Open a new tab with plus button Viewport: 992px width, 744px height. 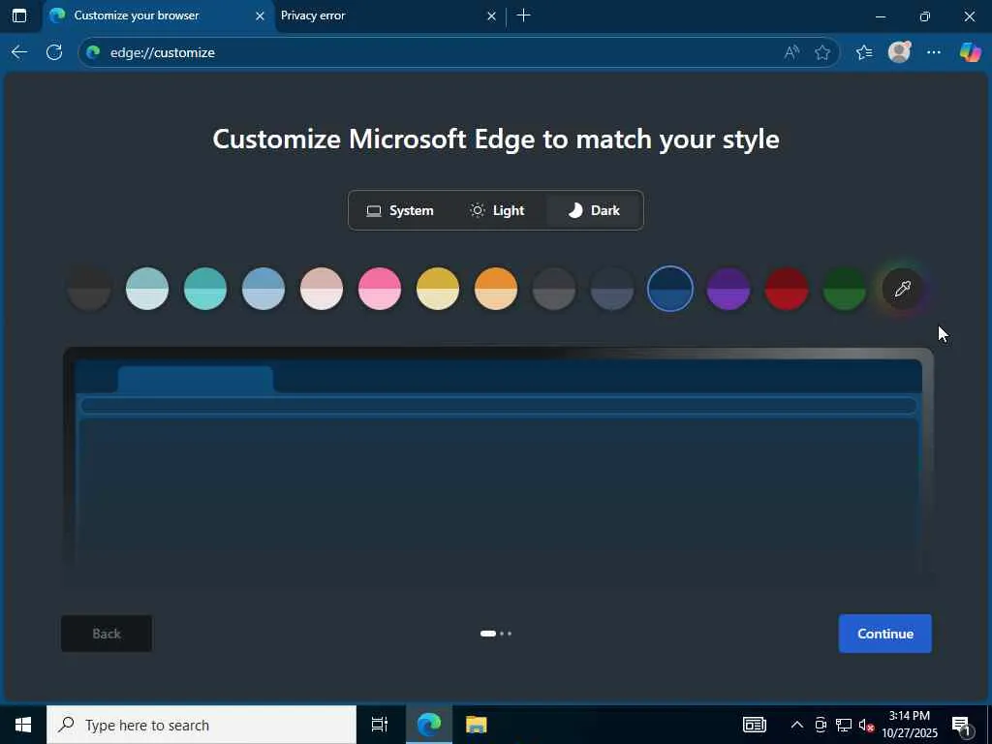coord(524,15)
